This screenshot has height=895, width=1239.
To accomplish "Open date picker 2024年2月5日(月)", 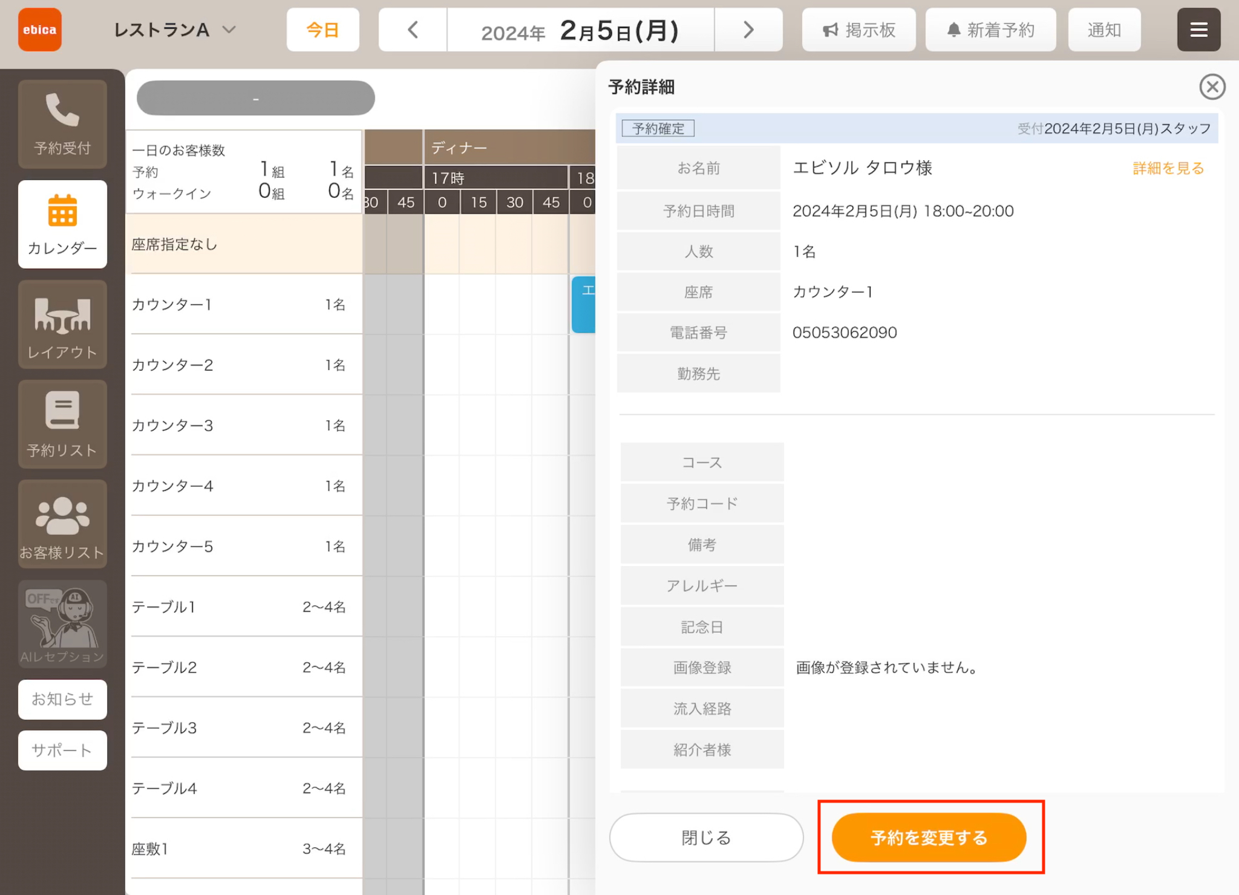I will [x=580, y=30].
